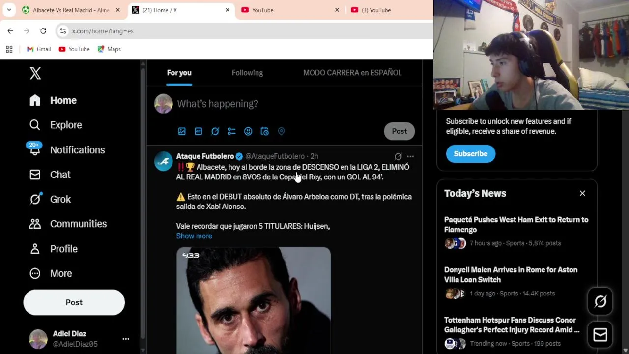Open the browser tab search dropdown
The image size is (629, 354).
[x=9, y=10]
